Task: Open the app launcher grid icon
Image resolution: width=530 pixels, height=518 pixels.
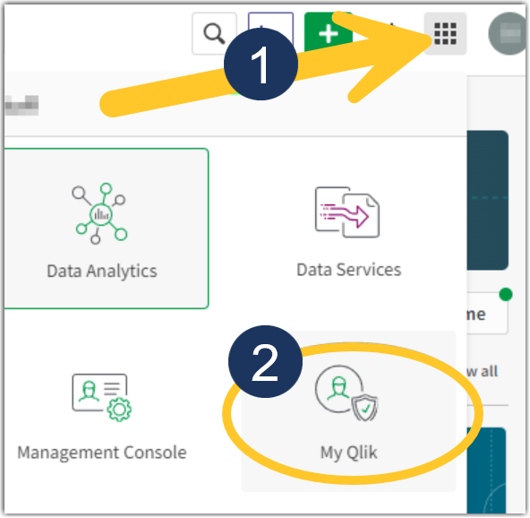Action: [446, 33]
